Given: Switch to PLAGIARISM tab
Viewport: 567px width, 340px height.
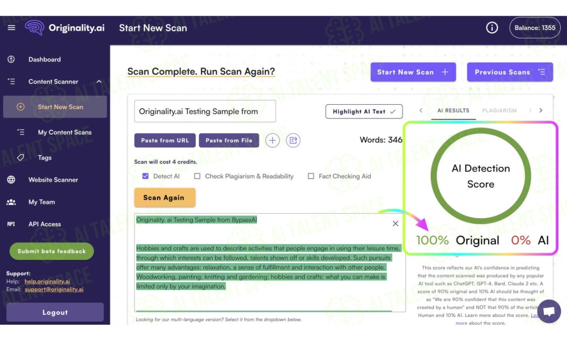Looking at the screenshot, I should coord(500,110).
